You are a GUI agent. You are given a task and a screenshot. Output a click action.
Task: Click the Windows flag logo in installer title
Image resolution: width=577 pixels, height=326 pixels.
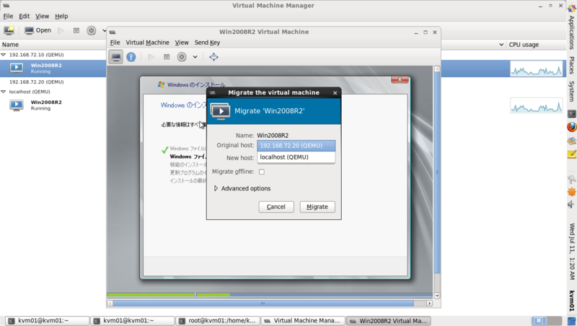pyautogui.click(x=161, y=84)
